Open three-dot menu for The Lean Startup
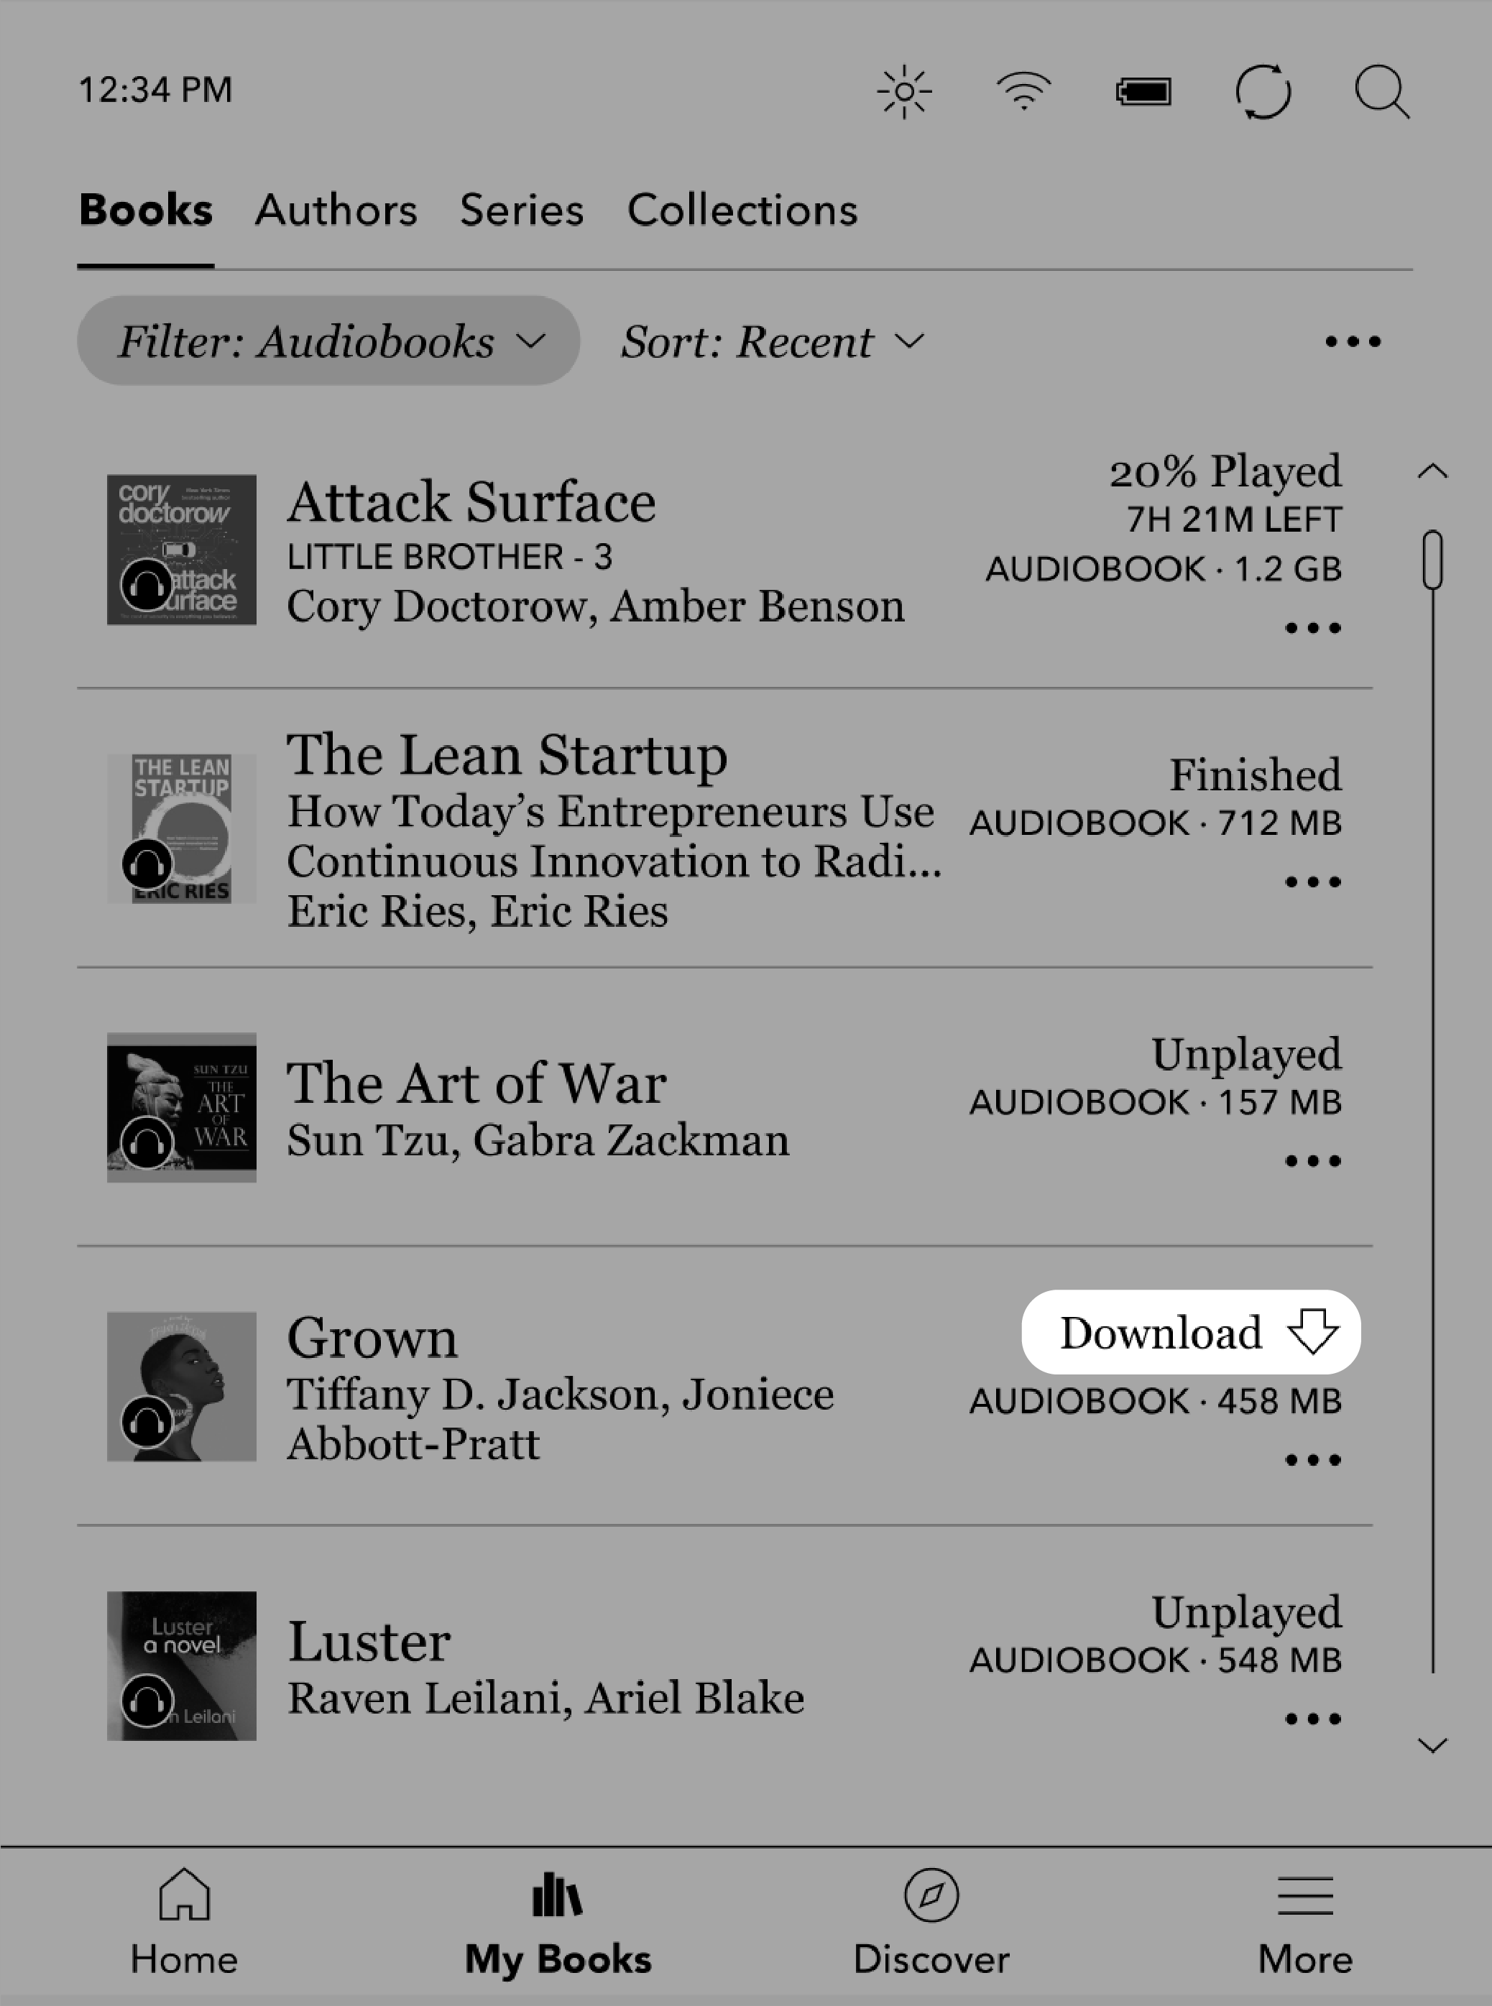 coord(1313,879)
